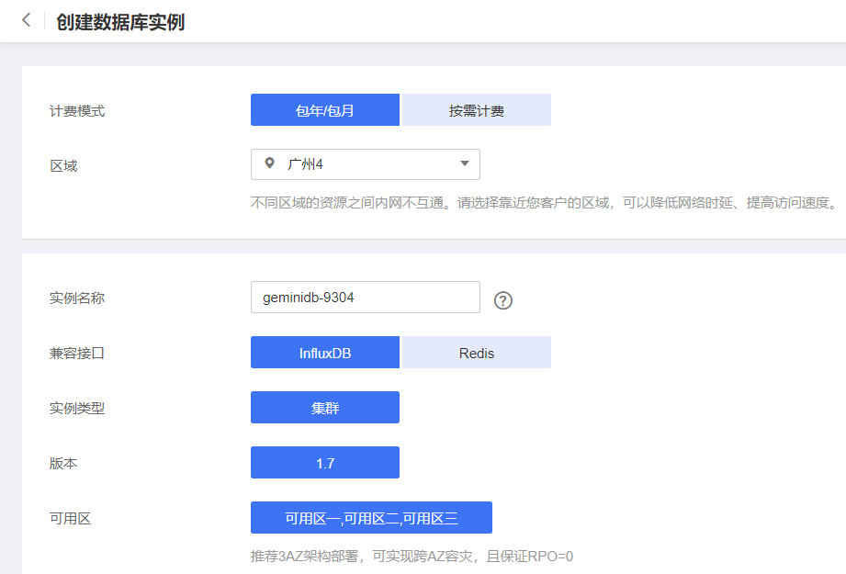The width and height of the screenshot is (846, 574).
Task: Click the 创建数据库实例 page title
Action: pos(120,22)
